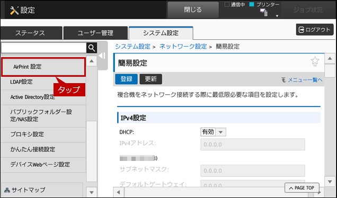
Task: Click the プリンター status indicator
Action: pyautogui.click(x=264, y=5)
